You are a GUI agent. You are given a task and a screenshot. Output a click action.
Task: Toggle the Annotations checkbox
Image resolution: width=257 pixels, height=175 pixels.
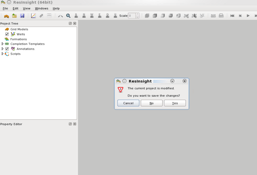(x=7, y=49)
